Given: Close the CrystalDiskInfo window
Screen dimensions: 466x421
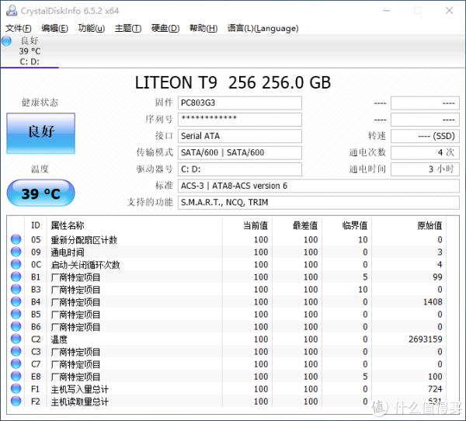Looking at the screenshot, I should click(450, 11).
